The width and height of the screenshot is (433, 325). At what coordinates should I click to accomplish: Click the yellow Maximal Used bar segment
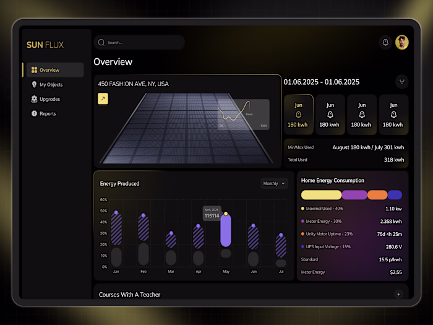tap(321, 195)
